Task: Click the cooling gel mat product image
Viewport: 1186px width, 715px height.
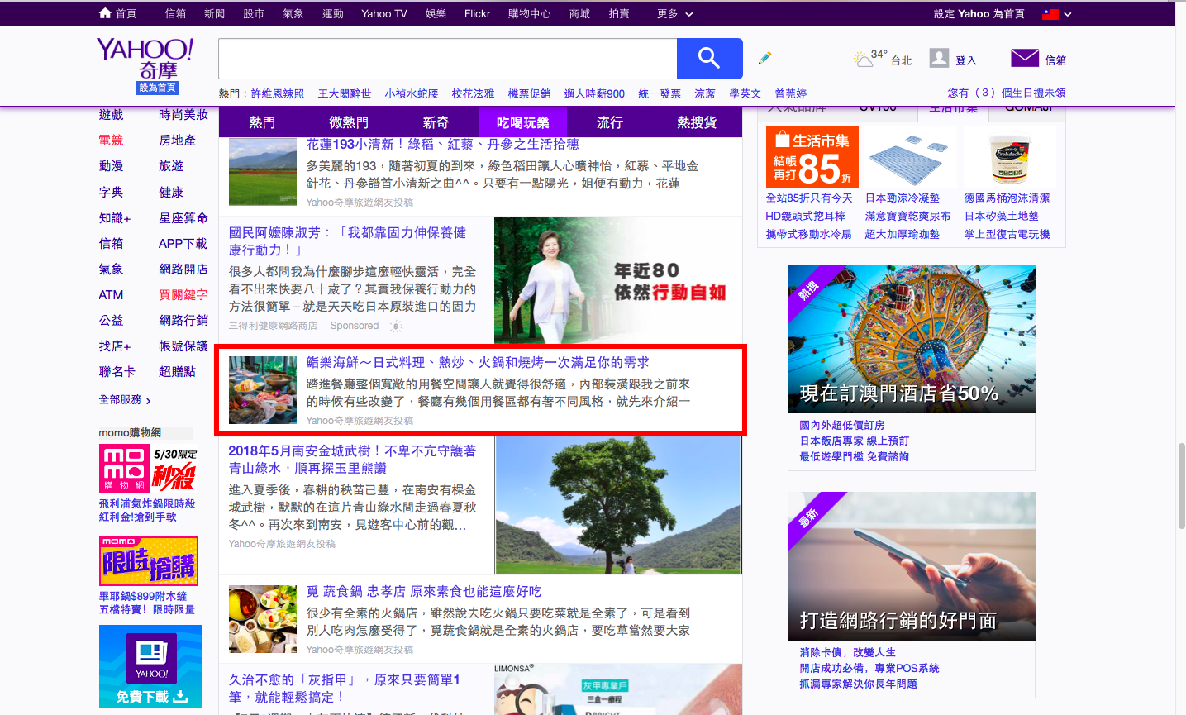Action: (x=908, y=158)
